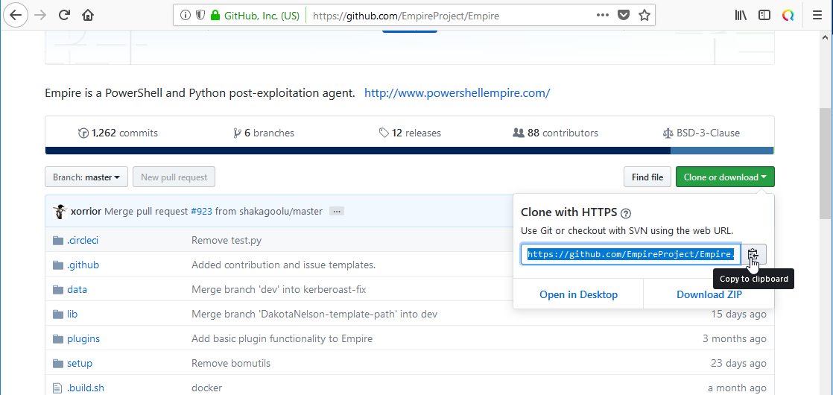
Task: View BSD-3-Clause license
Action: [x=701, y=133]
